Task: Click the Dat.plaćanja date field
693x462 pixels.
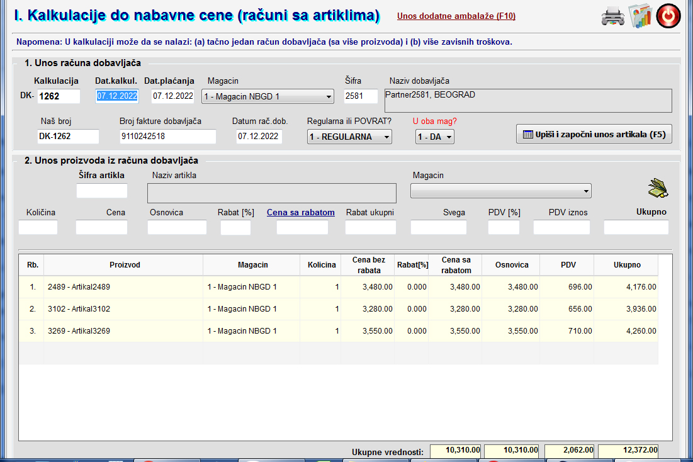Action: pos(173,96)
